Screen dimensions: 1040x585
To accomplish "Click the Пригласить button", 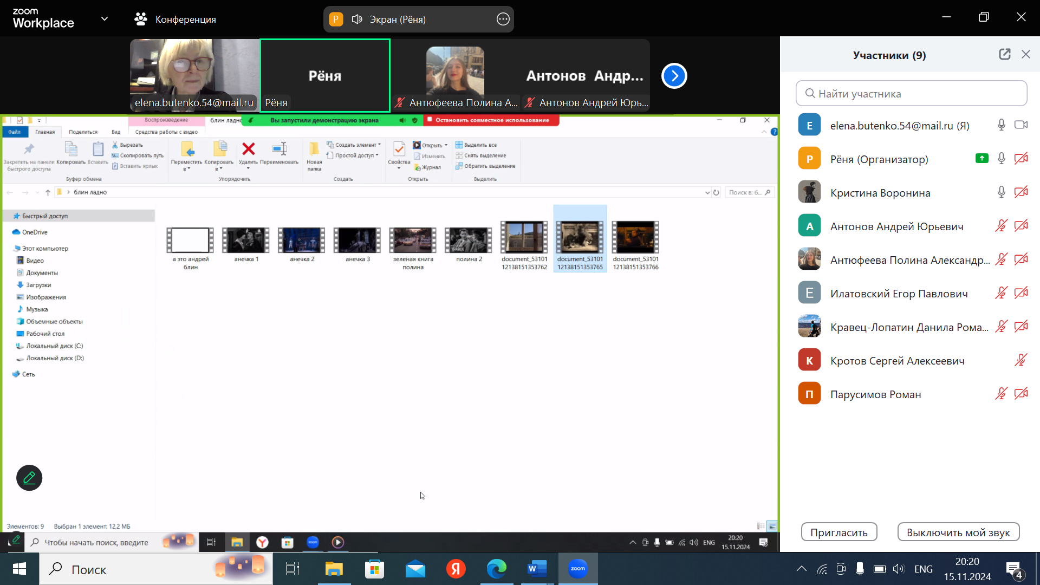I will pyautogui.click(x=839, y=532).
